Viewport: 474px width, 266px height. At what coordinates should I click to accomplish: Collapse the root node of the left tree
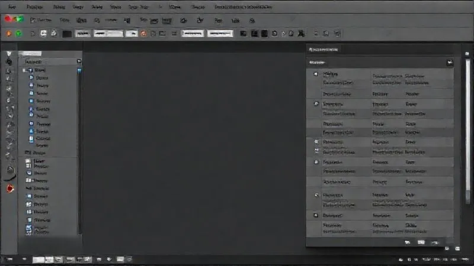click(24, 70)
